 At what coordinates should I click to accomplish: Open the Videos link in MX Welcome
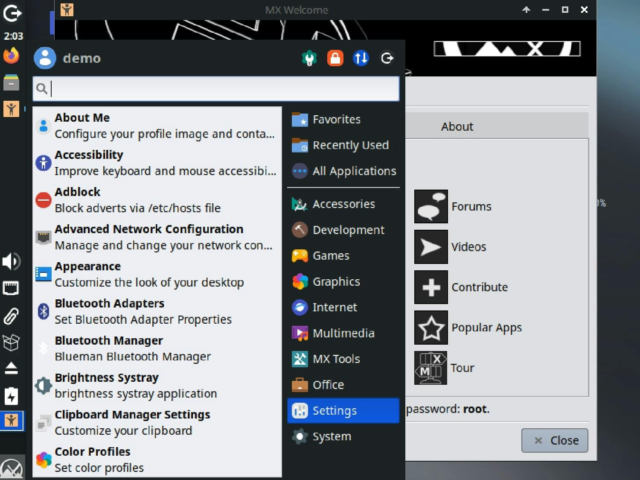(469, 247)
